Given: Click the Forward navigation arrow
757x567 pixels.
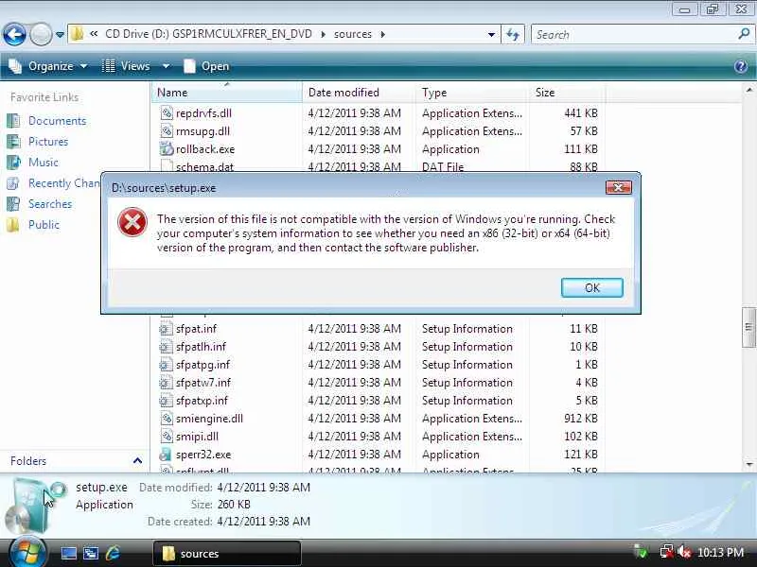Looking at the screenshot, I should pos(41,35).
